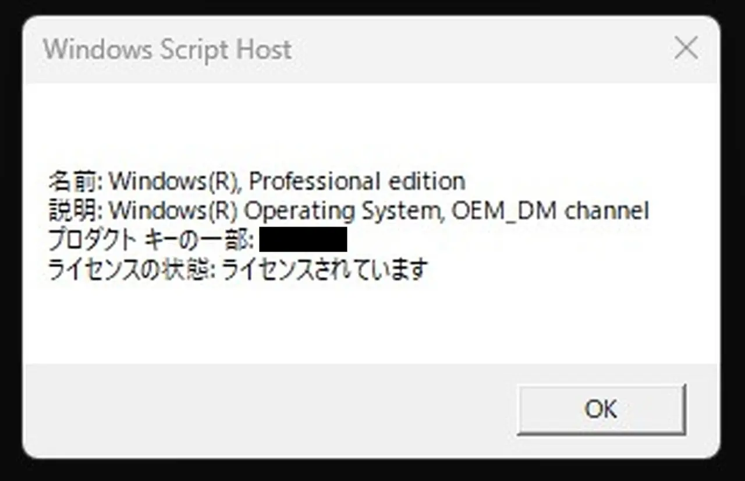Click the OK button

click(601, 409)
